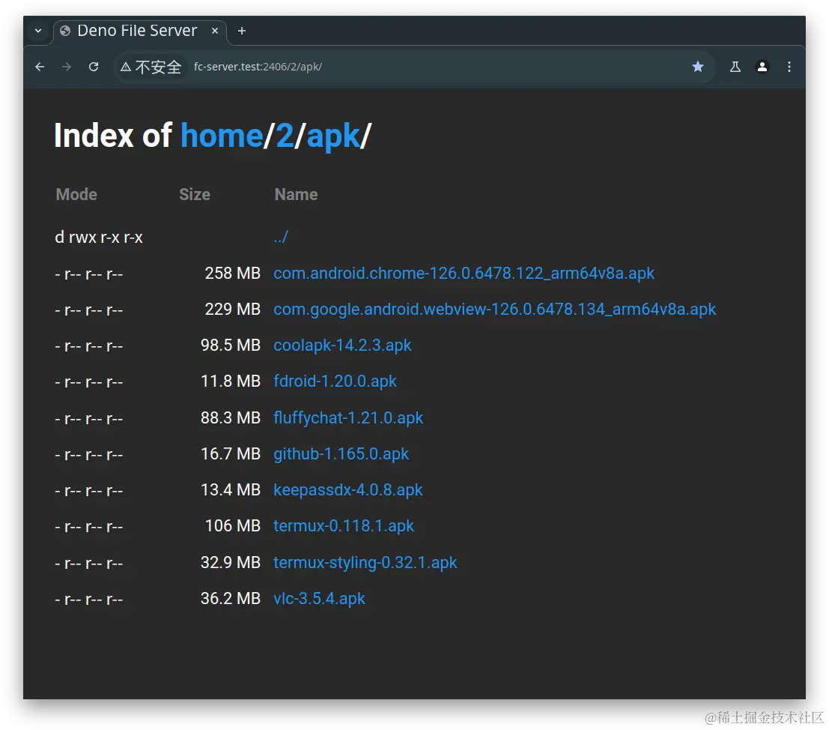Click the 229 MB size value

(x=233, y=310)
